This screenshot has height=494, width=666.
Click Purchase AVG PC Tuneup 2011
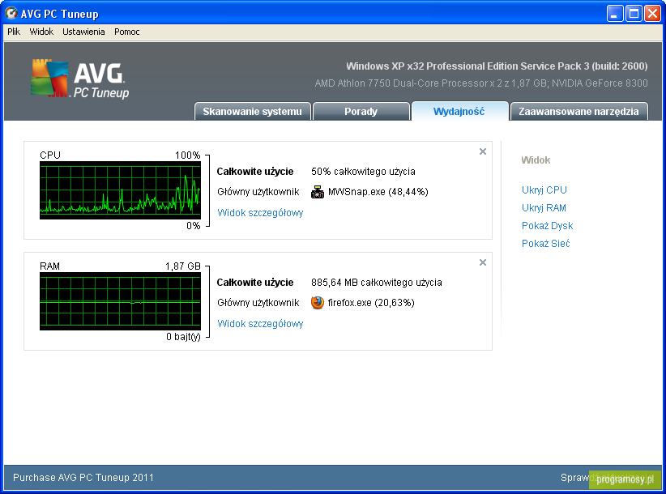click(x=83, y=478)
